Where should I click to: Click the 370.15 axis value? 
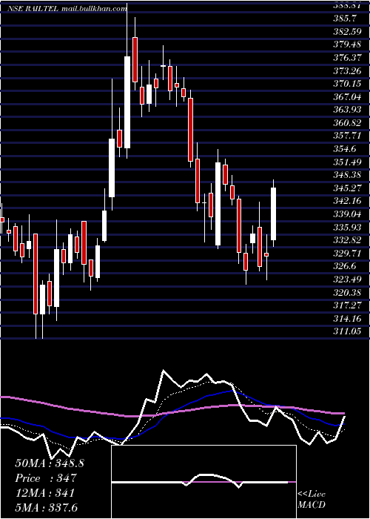pyautogui.click(x=347, y=84)
